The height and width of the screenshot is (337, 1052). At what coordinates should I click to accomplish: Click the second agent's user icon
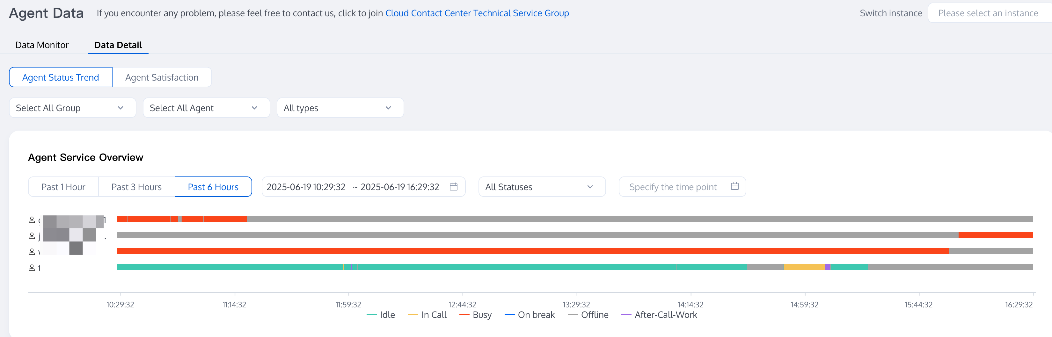32,236
